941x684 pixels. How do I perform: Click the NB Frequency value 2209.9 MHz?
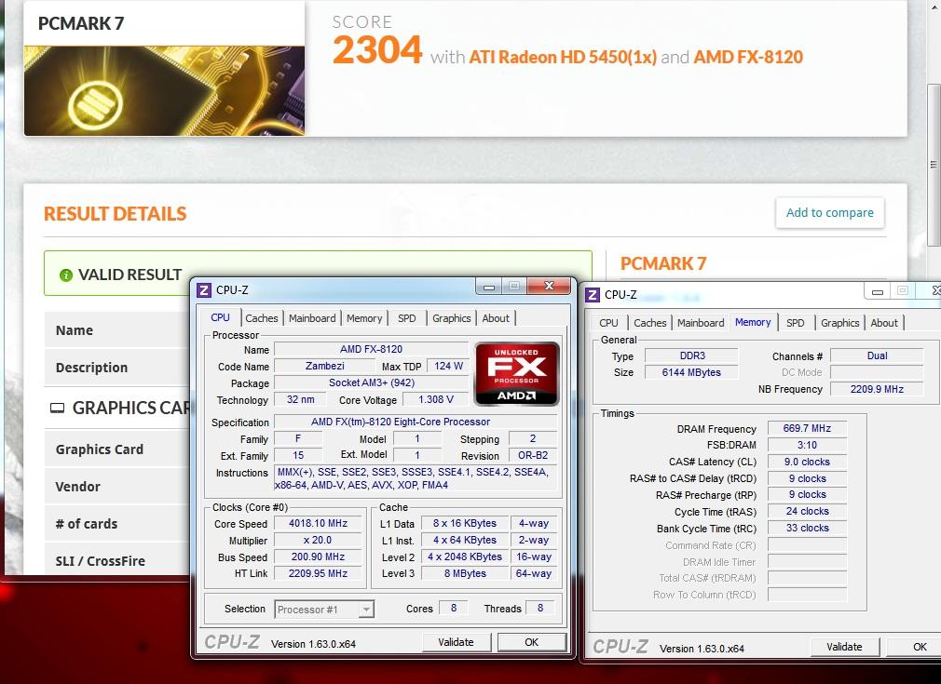877,389
